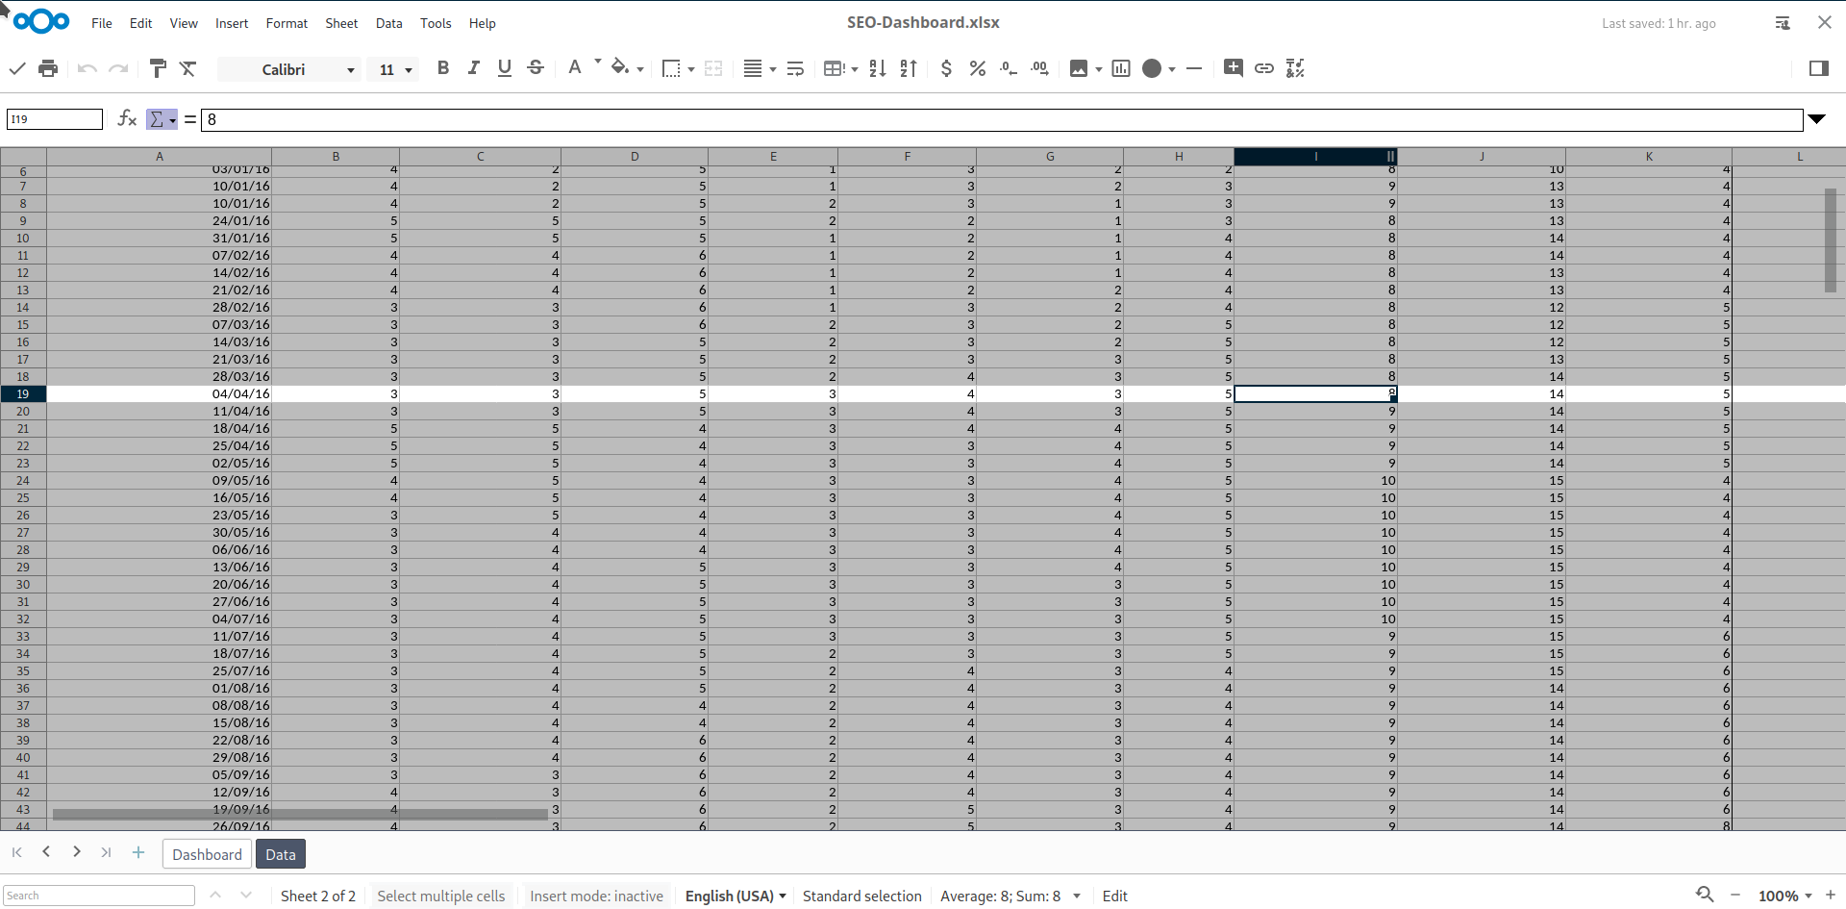Activate insert mode in status bar
The height and width of the screenshot is (909, 1846).
click(x=596, y=896)
